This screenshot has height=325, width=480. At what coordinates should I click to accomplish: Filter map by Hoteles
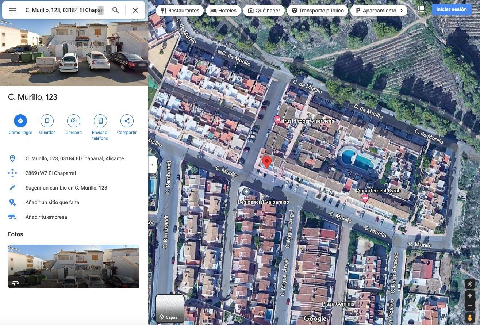click(223, 11)
